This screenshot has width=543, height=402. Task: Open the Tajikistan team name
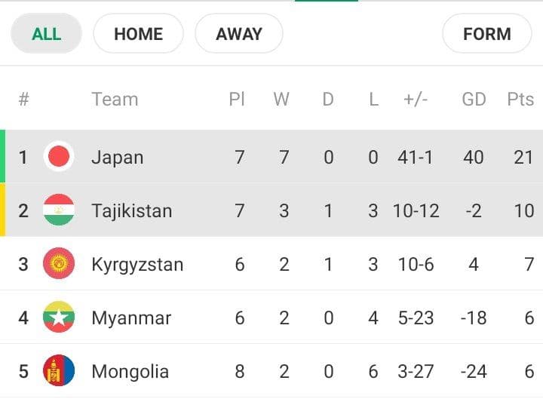[132, 210]
